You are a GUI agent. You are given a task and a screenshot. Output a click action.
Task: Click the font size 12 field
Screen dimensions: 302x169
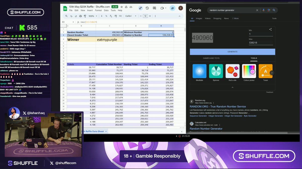145,16
